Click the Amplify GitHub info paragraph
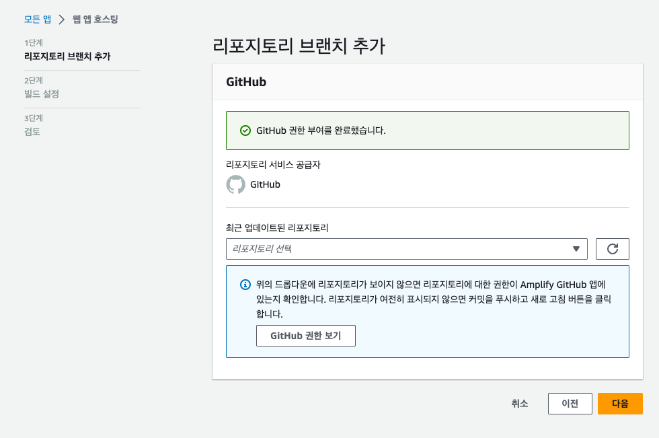This screenshot has width=659, height=438. (433, 299)
